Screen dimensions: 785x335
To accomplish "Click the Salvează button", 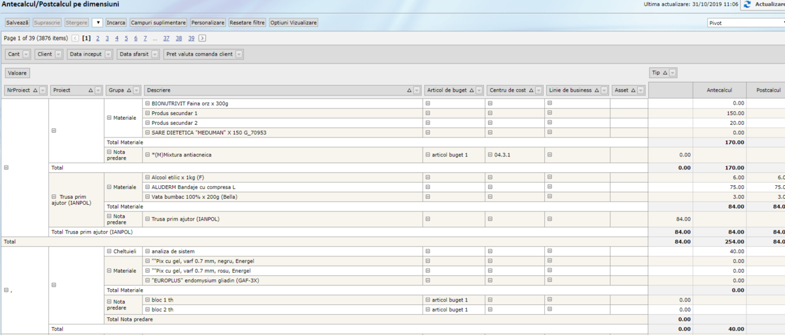I will point(17,22).
